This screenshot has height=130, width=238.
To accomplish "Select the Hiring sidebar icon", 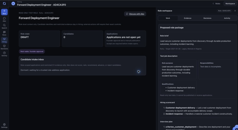I will [4, 40].
